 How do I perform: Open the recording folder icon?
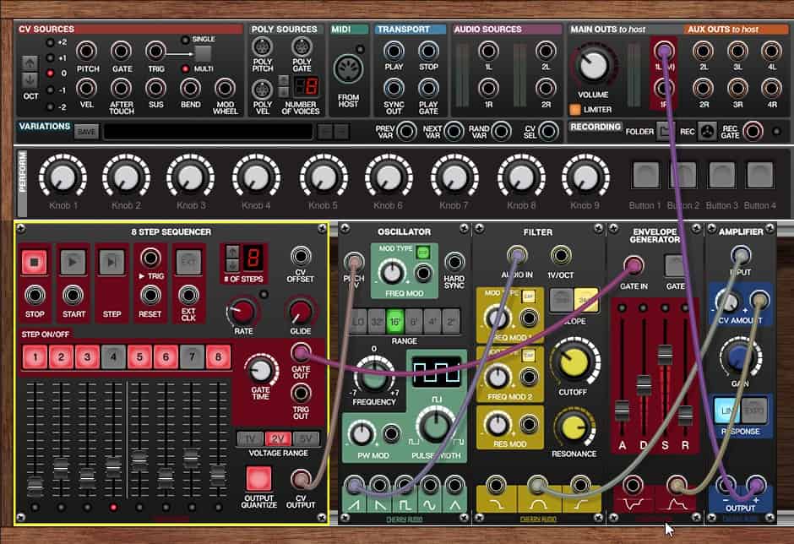point(666,131)
